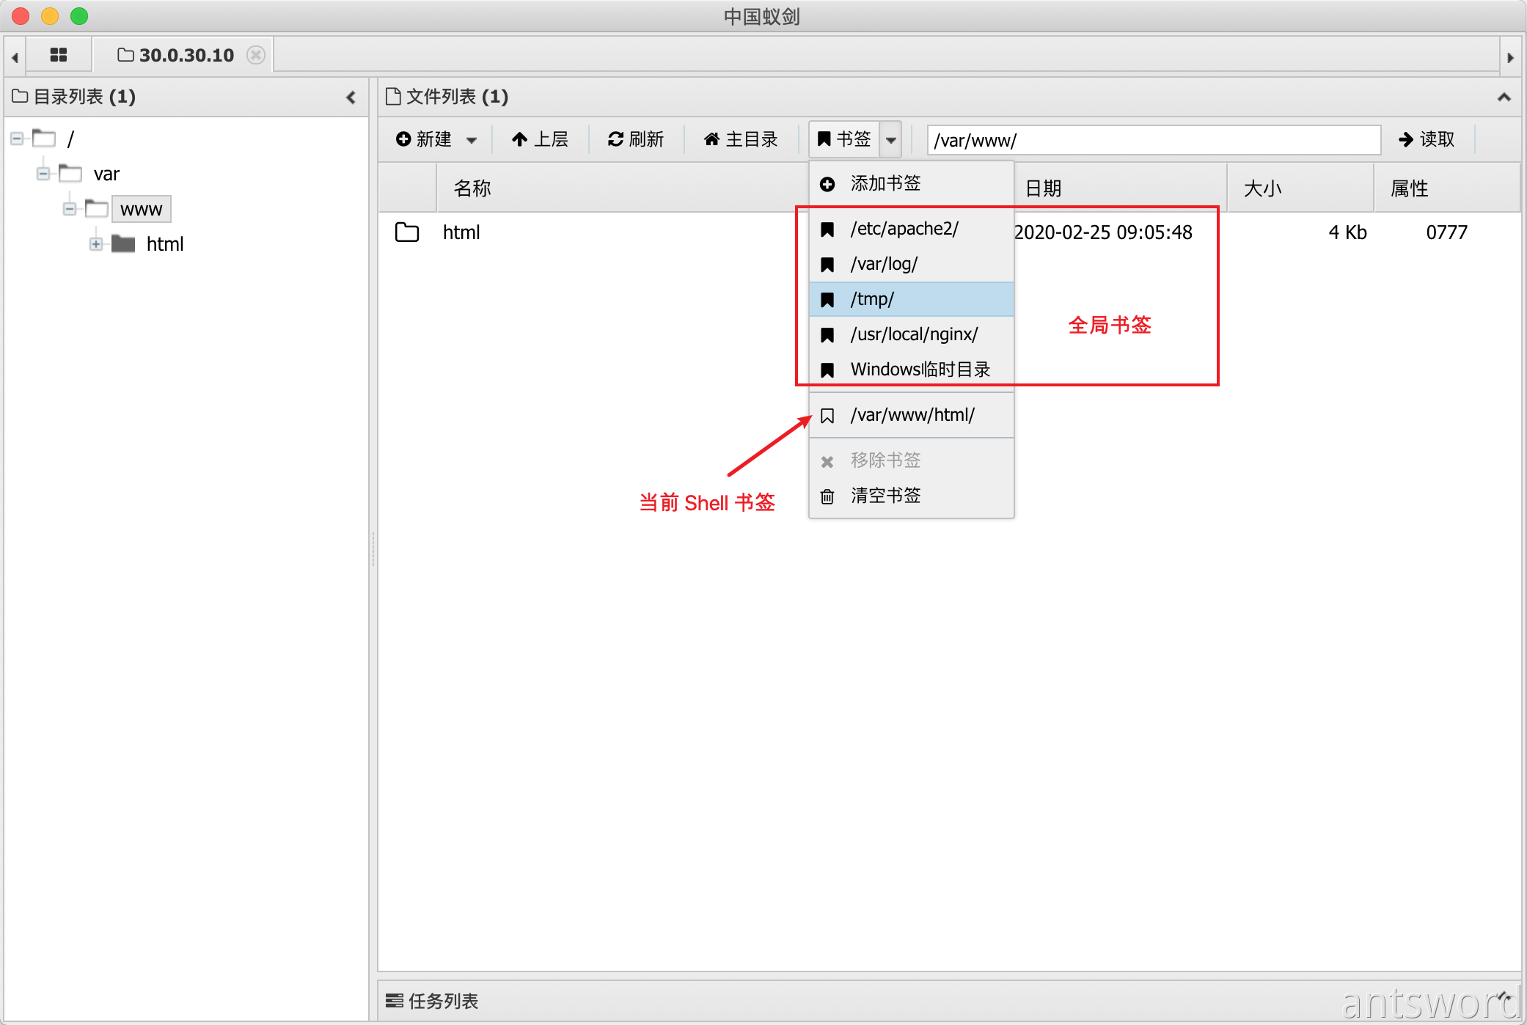Viewport: 1527px width, 1025px height.
Task: Open the 新建 dropdown arrow
Action: 472,140
